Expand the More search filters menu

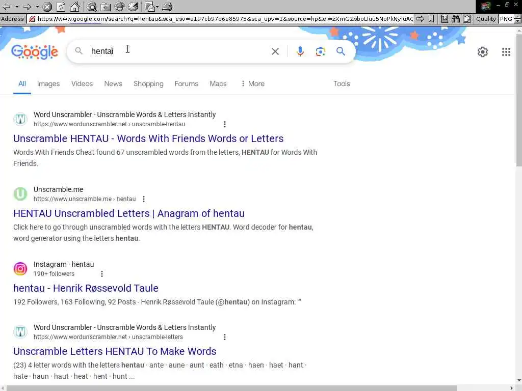point(253,84)
